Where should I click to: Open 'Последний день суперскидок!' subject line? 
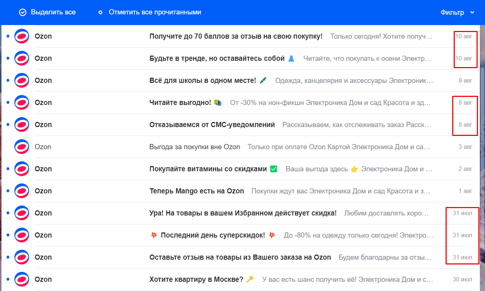tap(213, 235)
